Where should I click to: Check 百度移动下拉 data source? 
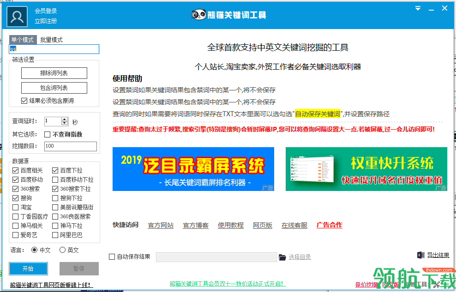(55, 179)
